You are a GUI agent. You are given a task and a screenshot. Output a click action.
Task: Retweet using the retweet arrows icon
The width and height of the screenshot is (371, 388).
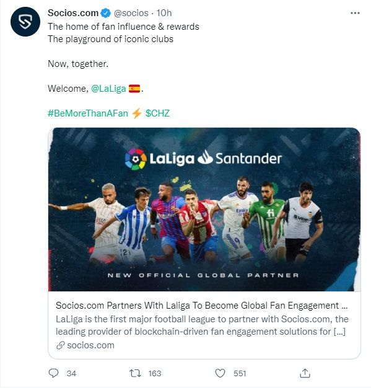[135, 373]
